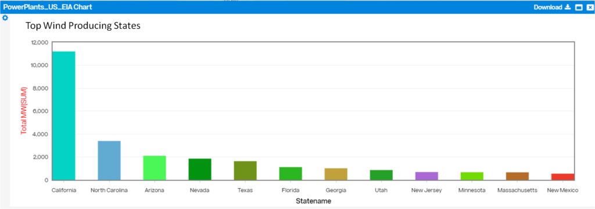This screenshot has height=209, width=595.
Task: Select the California bar
Action: coord(64,116)
